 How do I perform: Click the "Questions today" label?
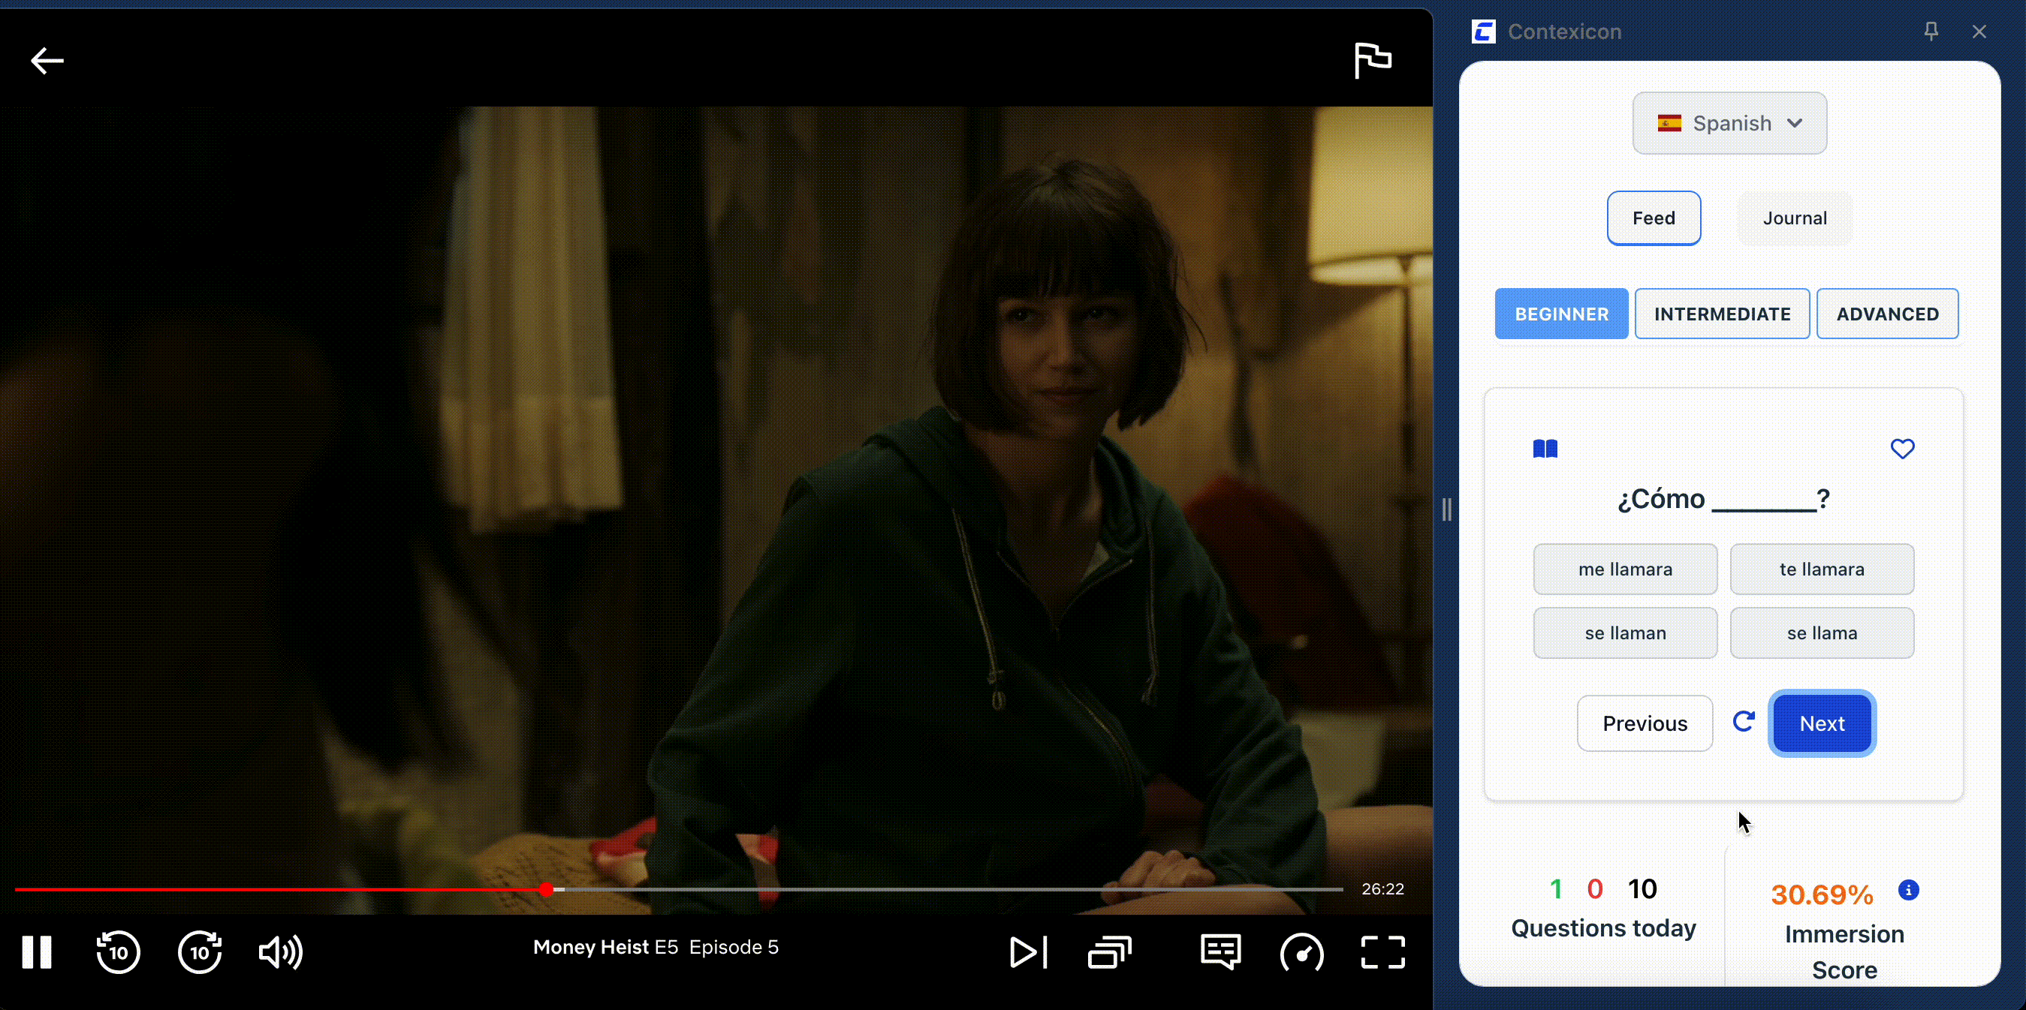point(1604,928)
